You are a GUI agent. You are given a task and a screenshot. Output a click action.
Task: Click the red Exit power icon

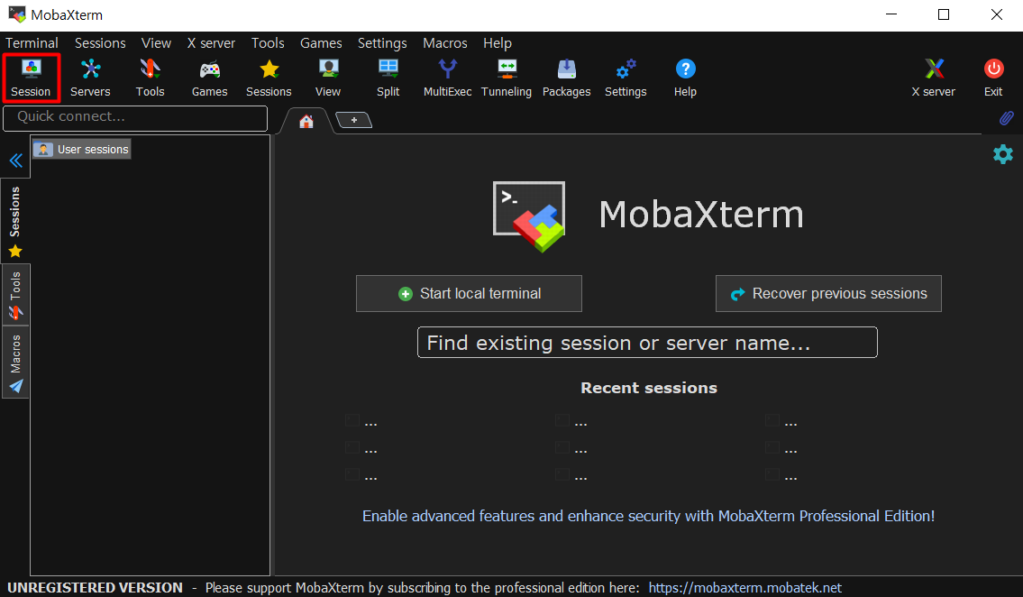pyautogui.click(x=993, y=78)
